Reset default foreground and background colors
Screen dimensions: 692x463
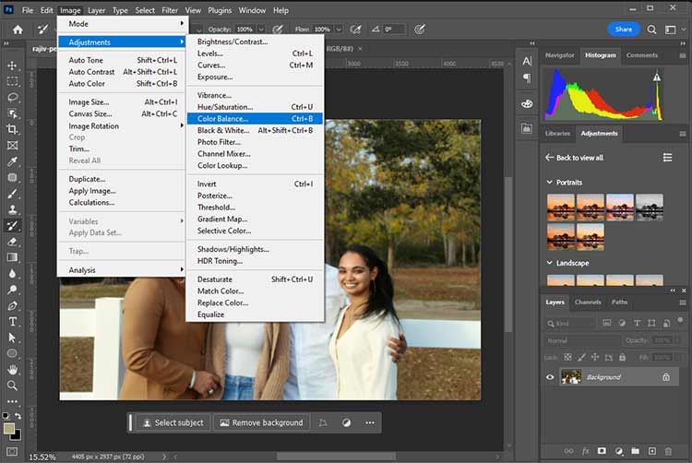point(6,415)
